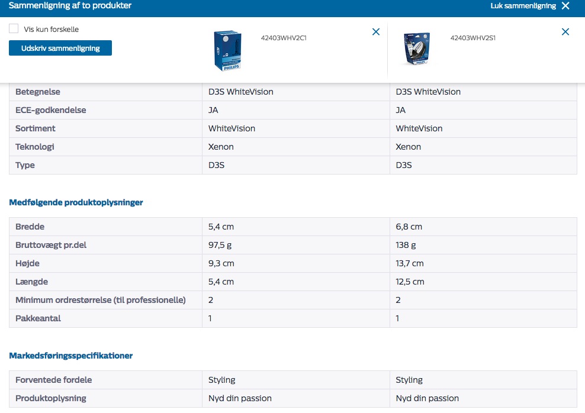Click the Luk sammenligning text link
585x413 pixels.
click(523, 6)
